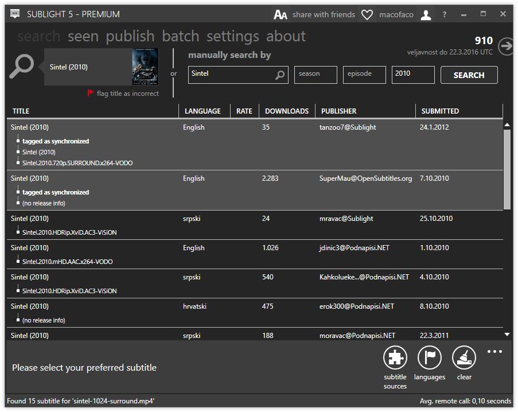
Task: Clear results using the broom icon
Action: [464, 359]
